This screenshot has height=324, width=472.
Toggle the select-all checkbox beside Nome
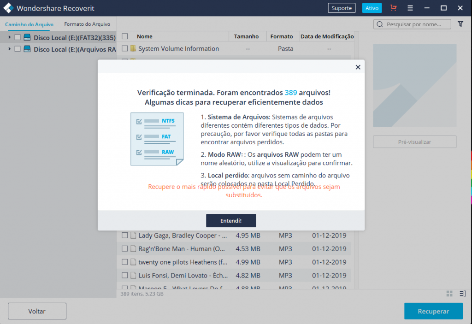pos(124,36)
